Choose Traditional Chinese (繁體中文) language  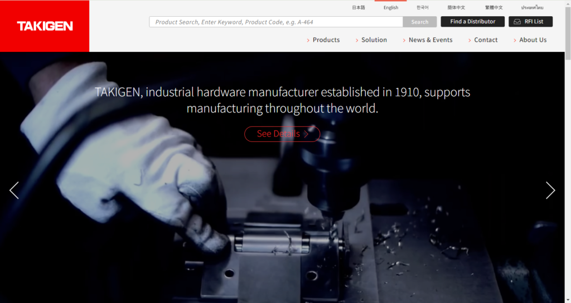(x=493, y=8)
